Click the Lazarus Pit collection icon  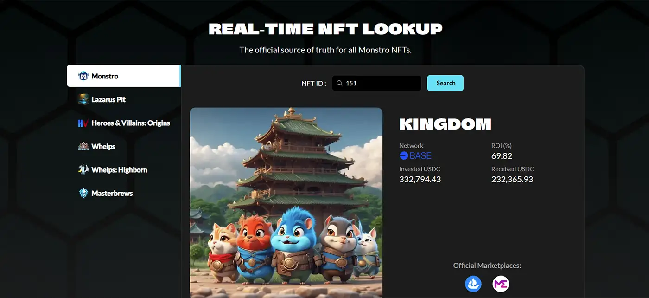click(83, 99)
